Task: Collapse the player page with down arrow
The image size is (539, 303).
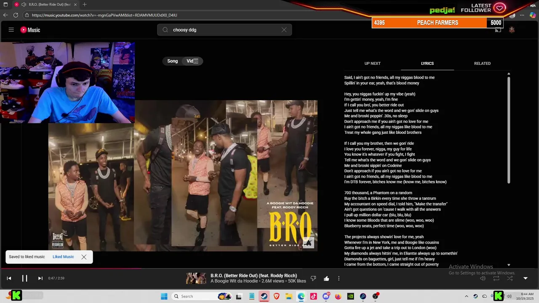Action: 525,278
